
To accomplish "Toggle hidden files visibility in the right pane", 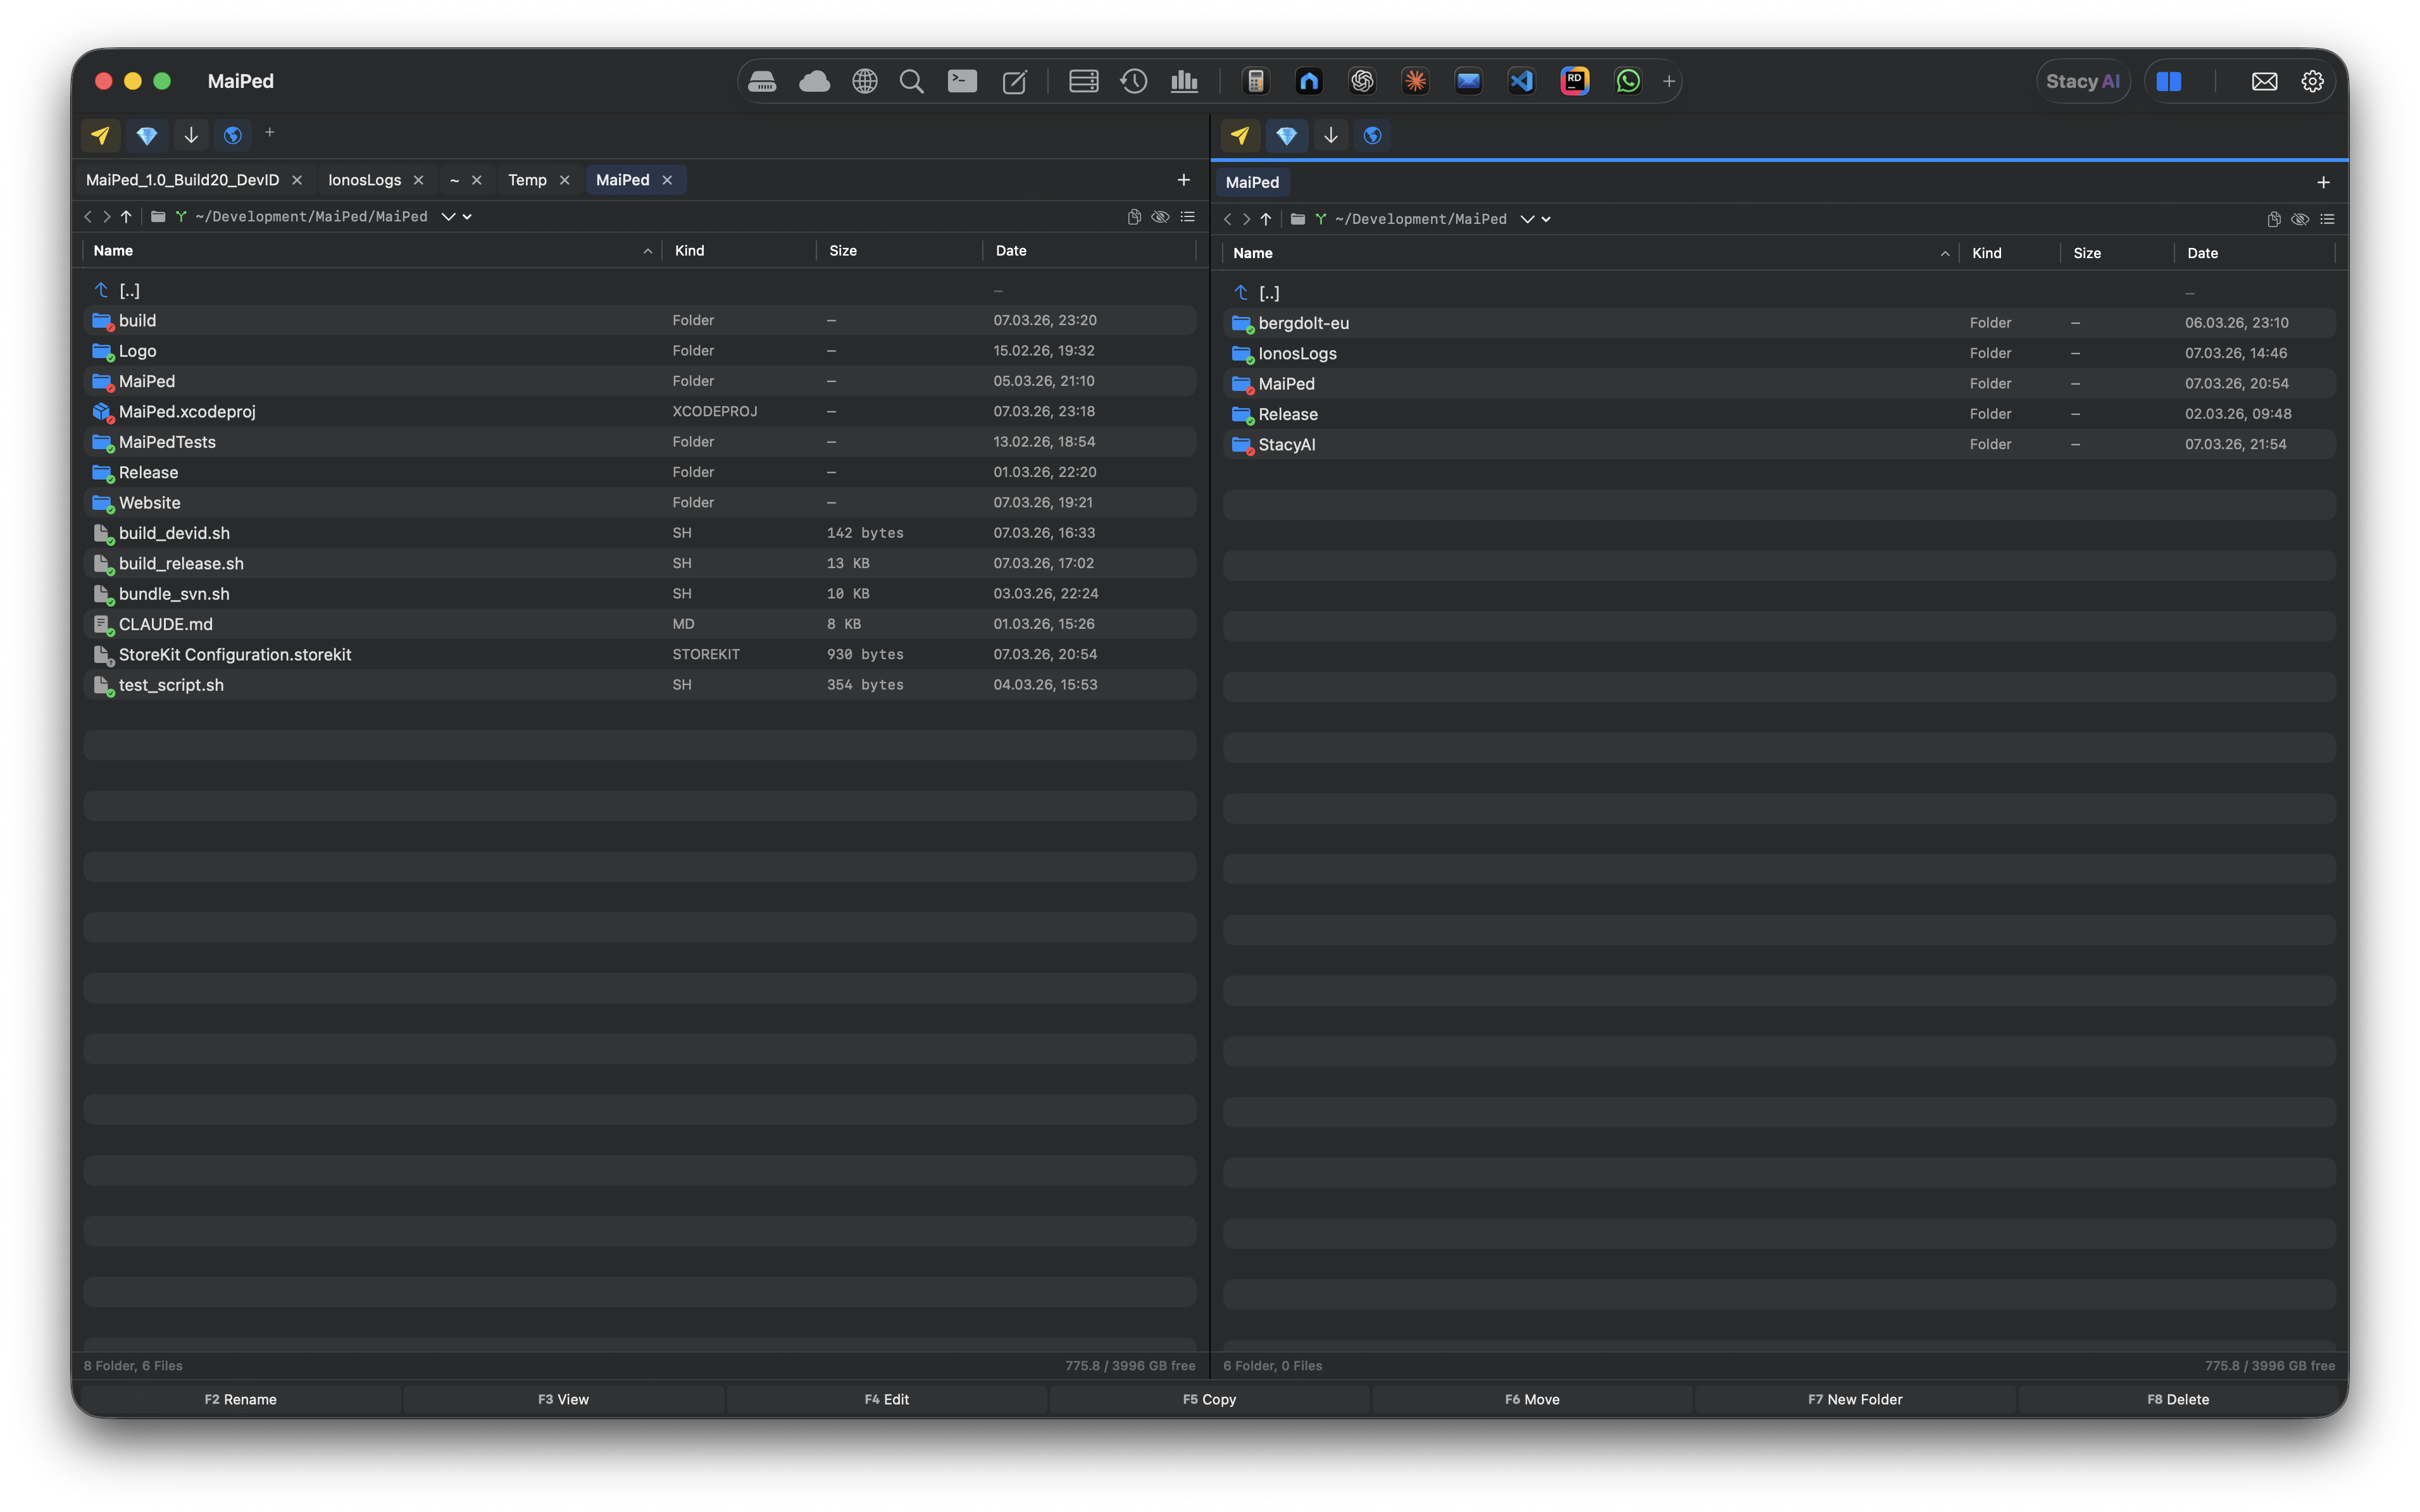I will (2301, 218).
